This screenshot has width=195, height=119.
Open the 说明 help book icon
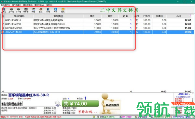click(x=48, y=10)
